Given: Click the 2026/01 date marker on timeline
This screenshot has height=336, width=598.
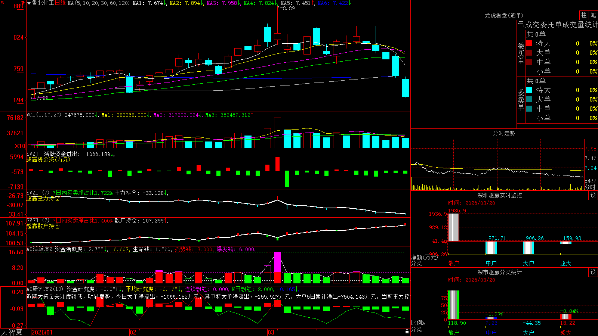Looking at the screenshot, I should click(x=42, y=332).
